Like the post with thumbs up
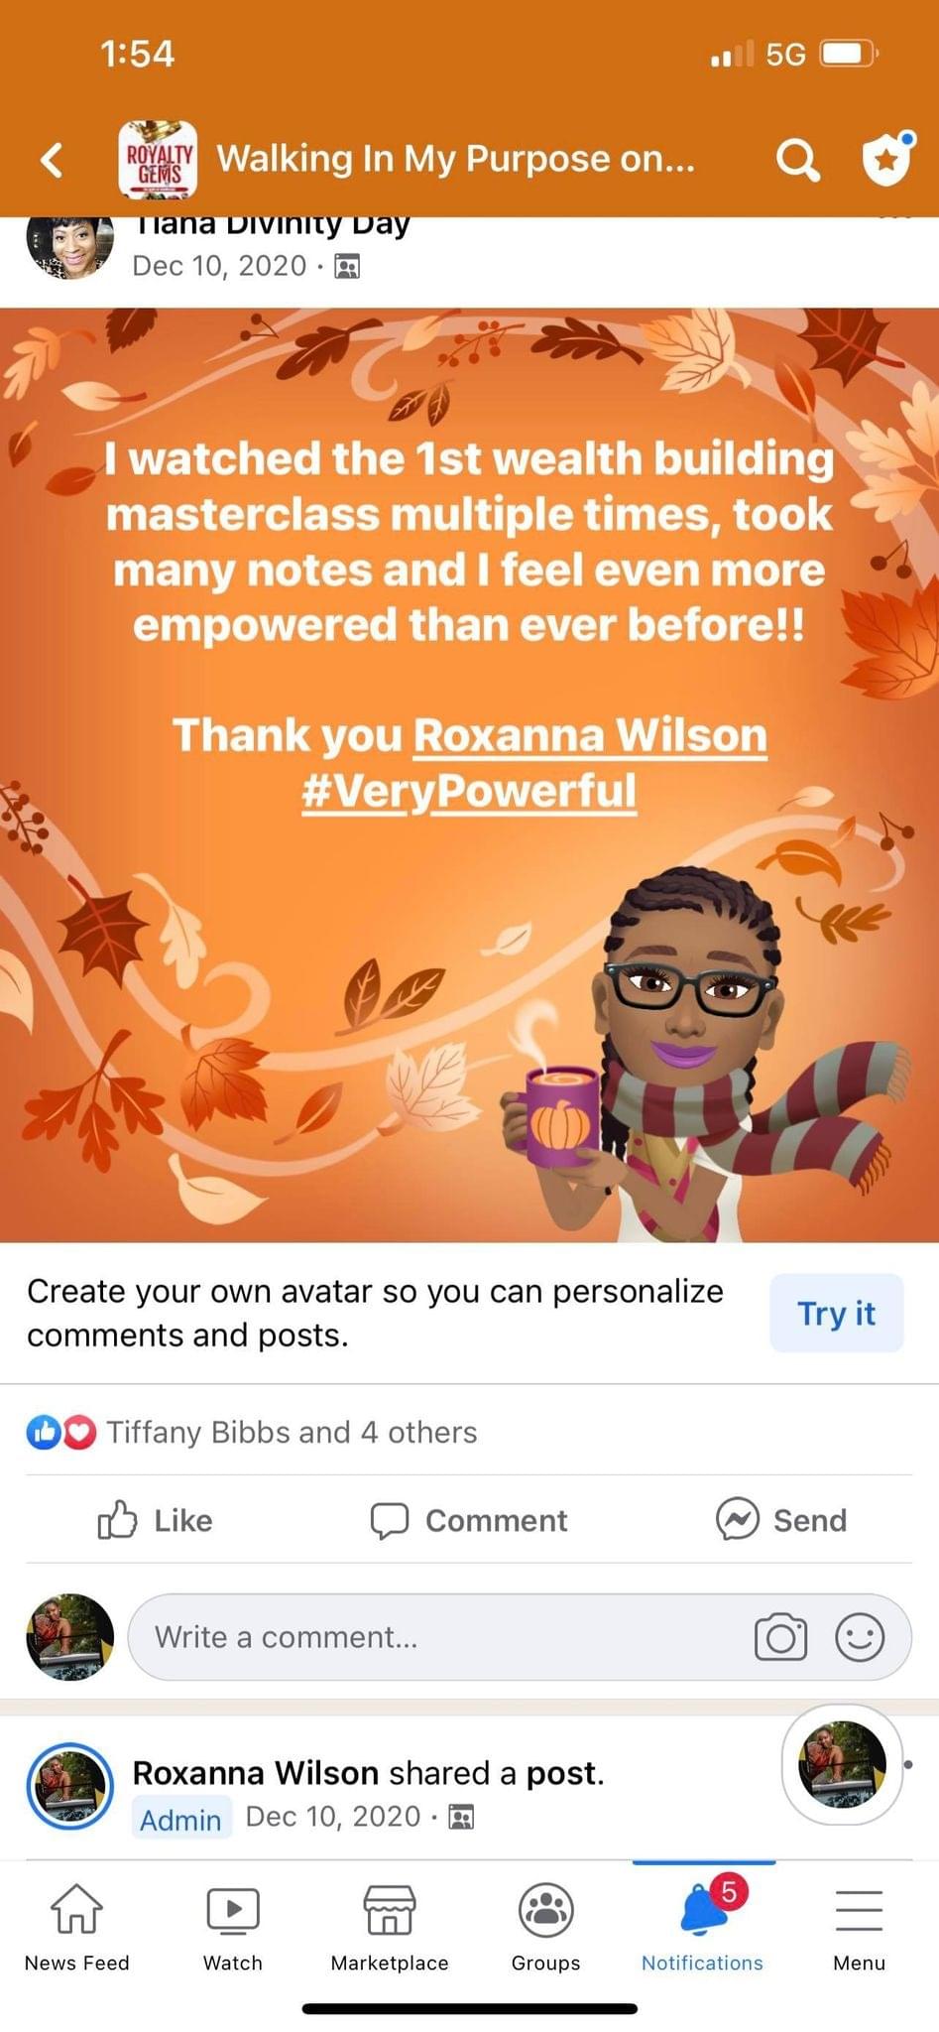 (x=156, y=1520)
